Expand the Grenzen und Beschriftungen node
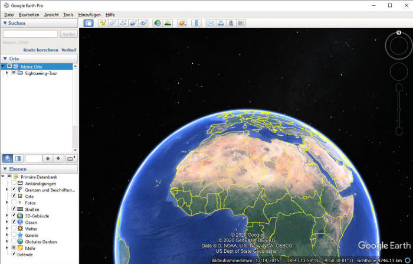413x264 pixels. pyautogui.click(x=7, y=190)
